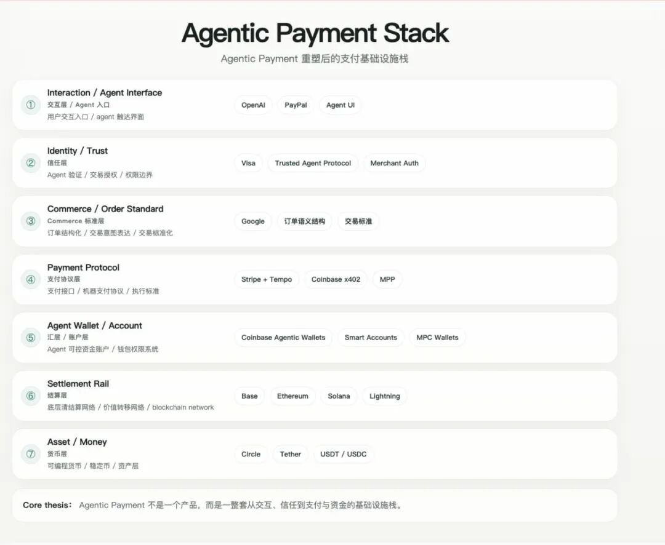
Task: Select the PayPal pill
Action: [x=296, y=105]
